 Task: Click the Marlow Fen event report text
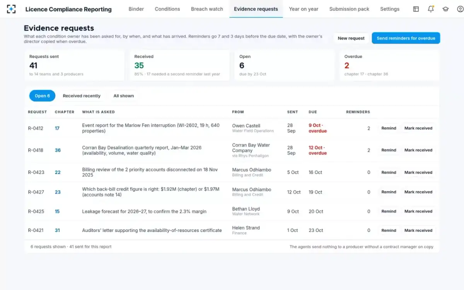point(151,128)
